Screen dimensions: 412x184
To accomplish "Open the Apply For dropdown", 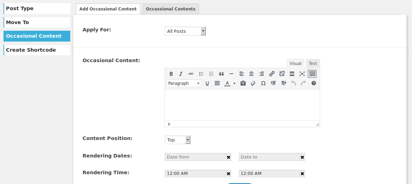I will pyautogui.click(x=185, y=31).
